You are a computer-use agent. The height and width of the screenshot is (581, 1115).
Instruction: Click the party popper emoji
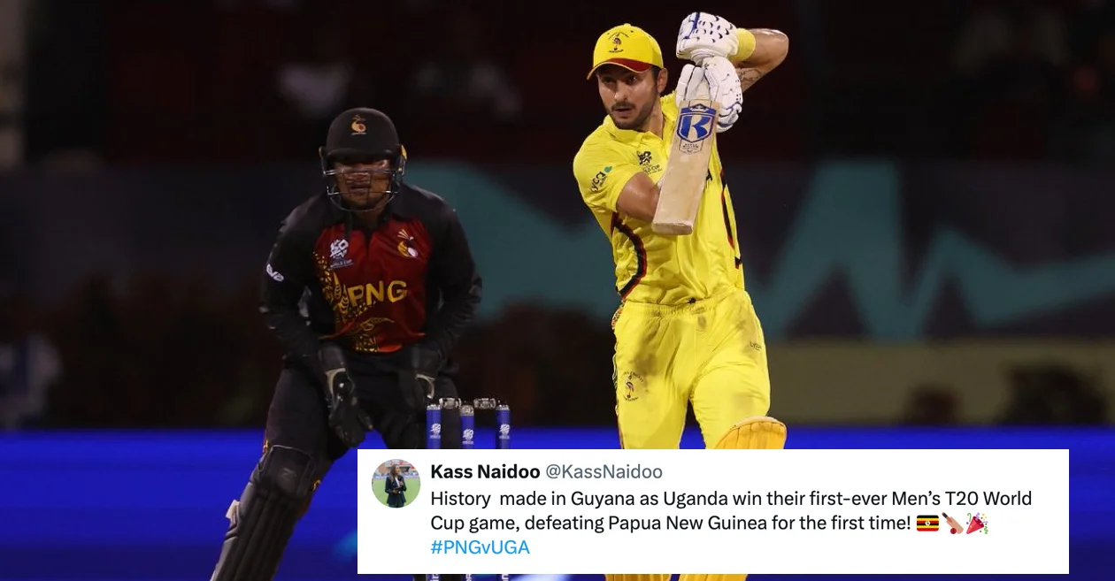(976, 524)
